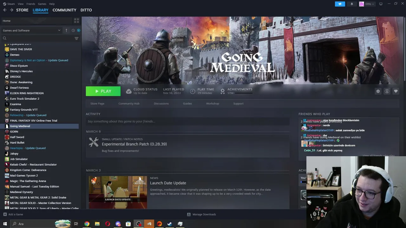Select Disco Elysium in library list
406x228 pixels.
tap(19, 66)
